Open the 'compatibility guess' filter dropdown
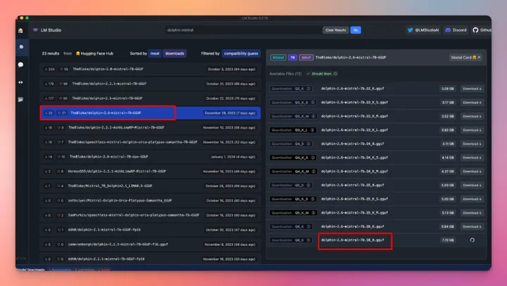Image resolution: width=507 pixels, height=286 pixels. click(x=242, y=53)
